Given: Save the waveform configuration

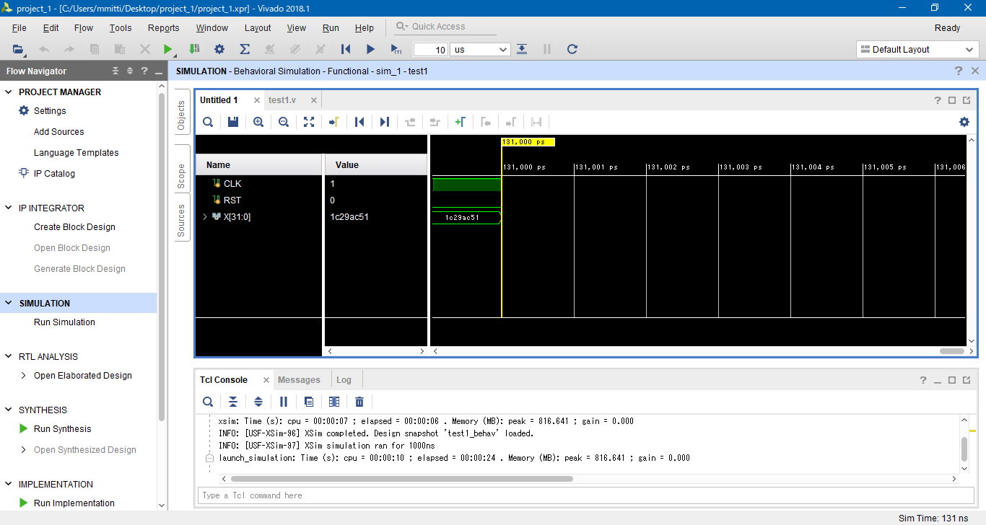Looking at the screenshot, I should tap(233, 122).
